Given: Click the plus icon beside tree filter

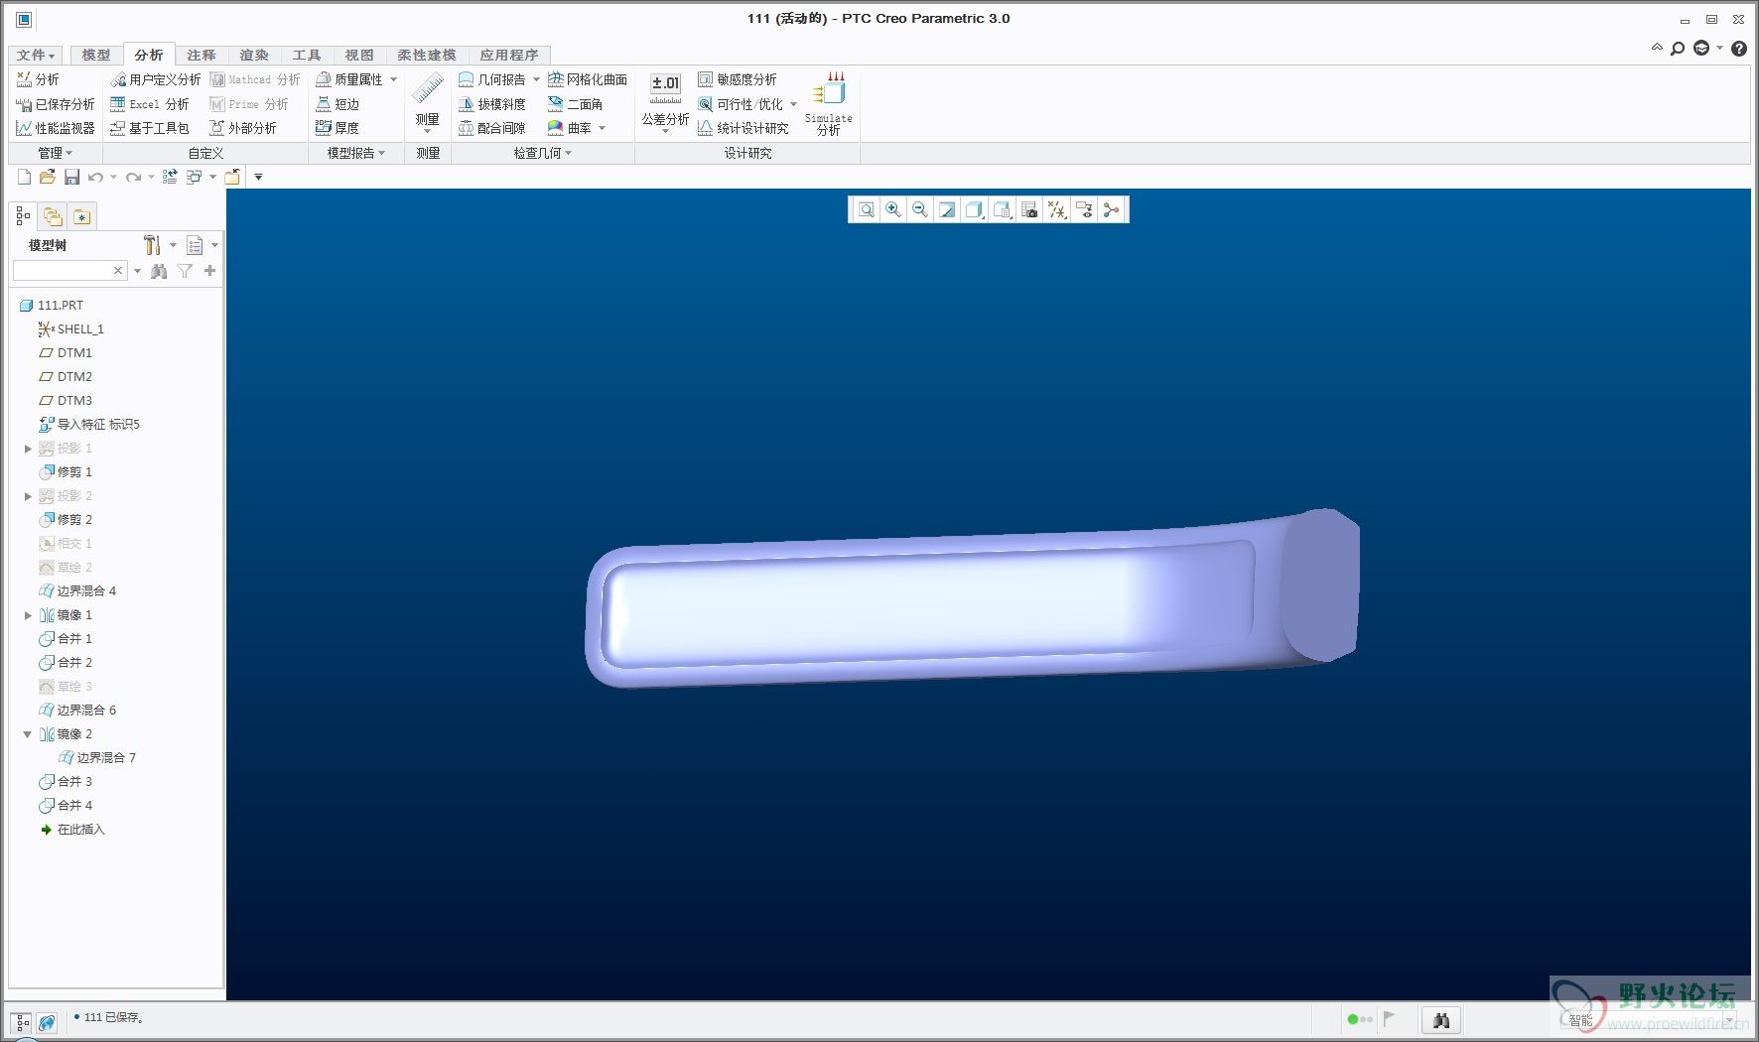Looking at the screenshot, I should (x=209, y=271).
